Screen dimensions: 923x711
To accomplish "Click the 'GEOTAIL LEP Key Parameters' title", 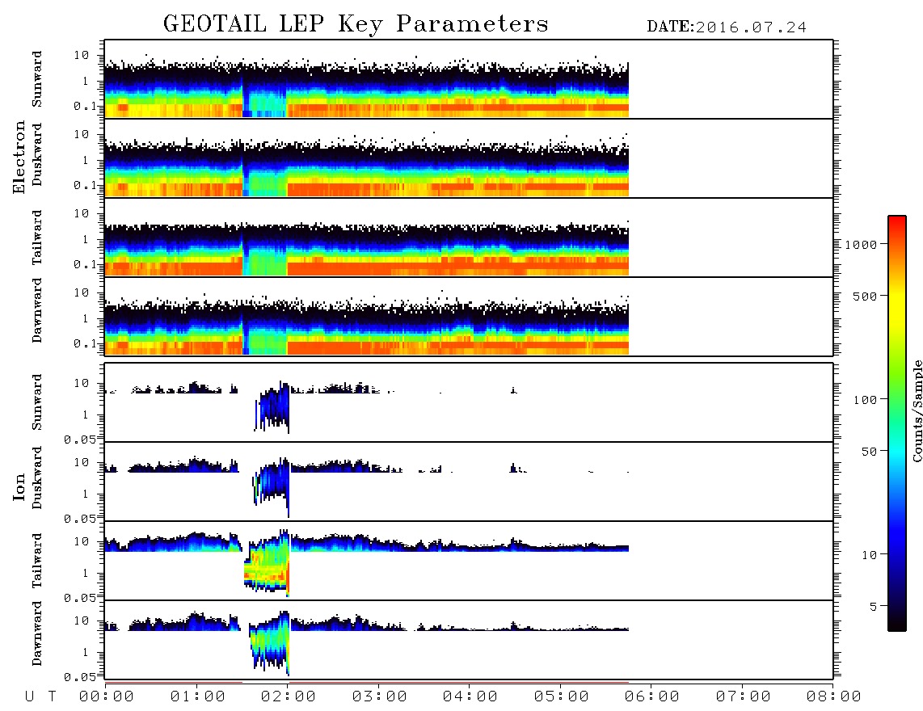I will 356,24.
